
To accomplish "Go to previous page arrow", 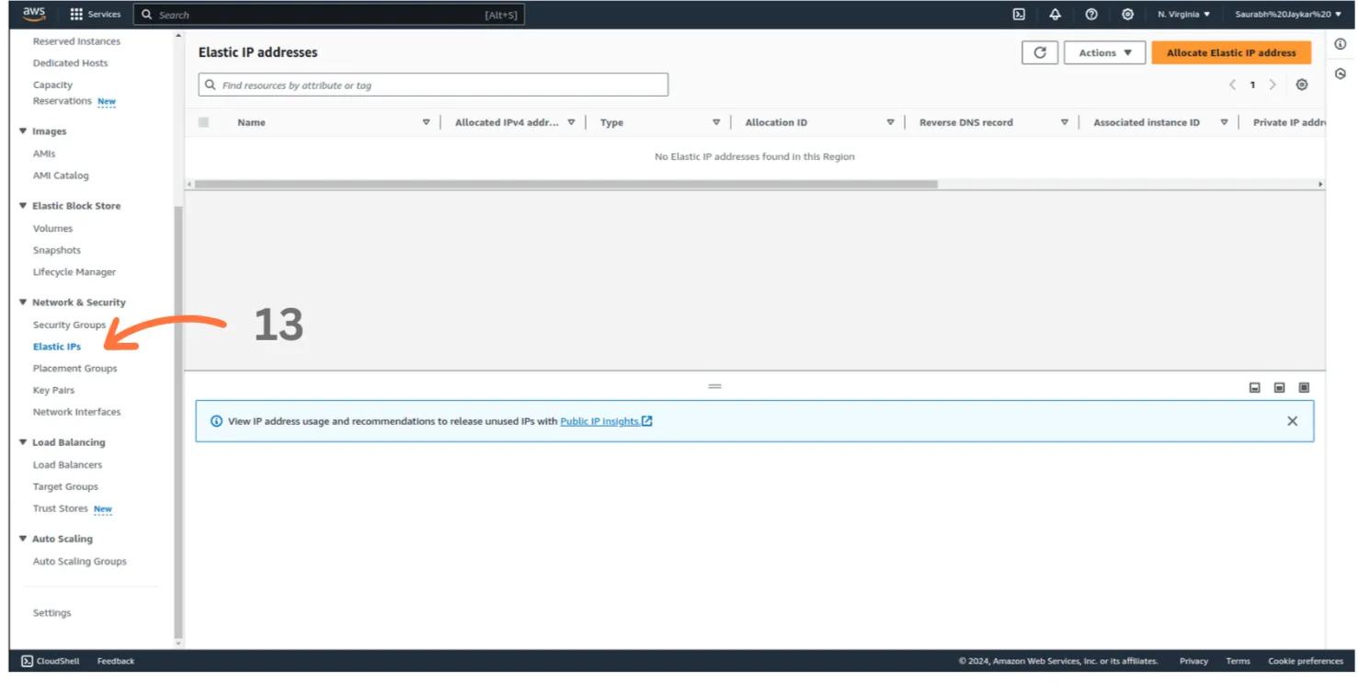I will pyautogui.click(x=1232, y=85).
